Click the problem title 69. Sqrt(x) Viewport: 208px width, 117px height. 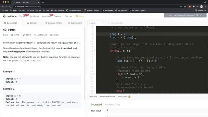(10, 30)
